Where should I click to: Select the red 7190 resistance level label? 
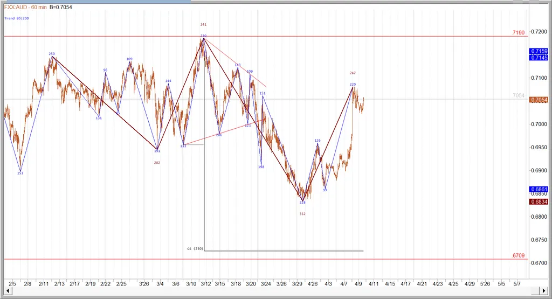(x=518, y=33)
